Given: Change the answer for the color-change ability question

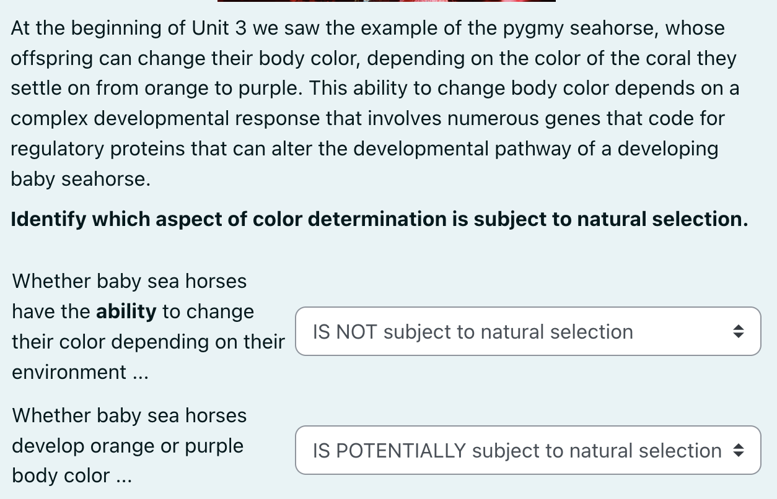Looking at the screenshot, I should (528, 331).
